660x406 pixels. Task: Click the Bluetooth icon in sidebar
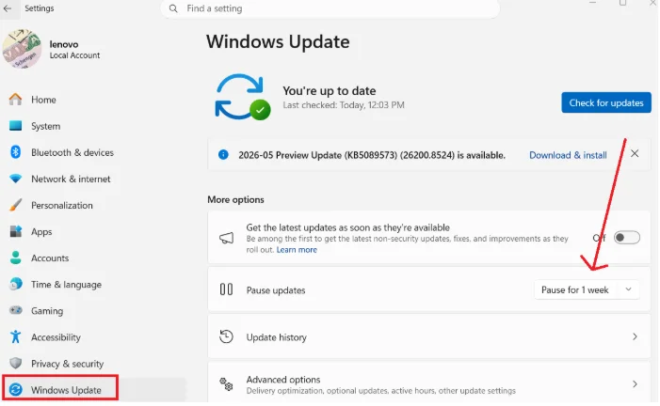pos(16,152)
